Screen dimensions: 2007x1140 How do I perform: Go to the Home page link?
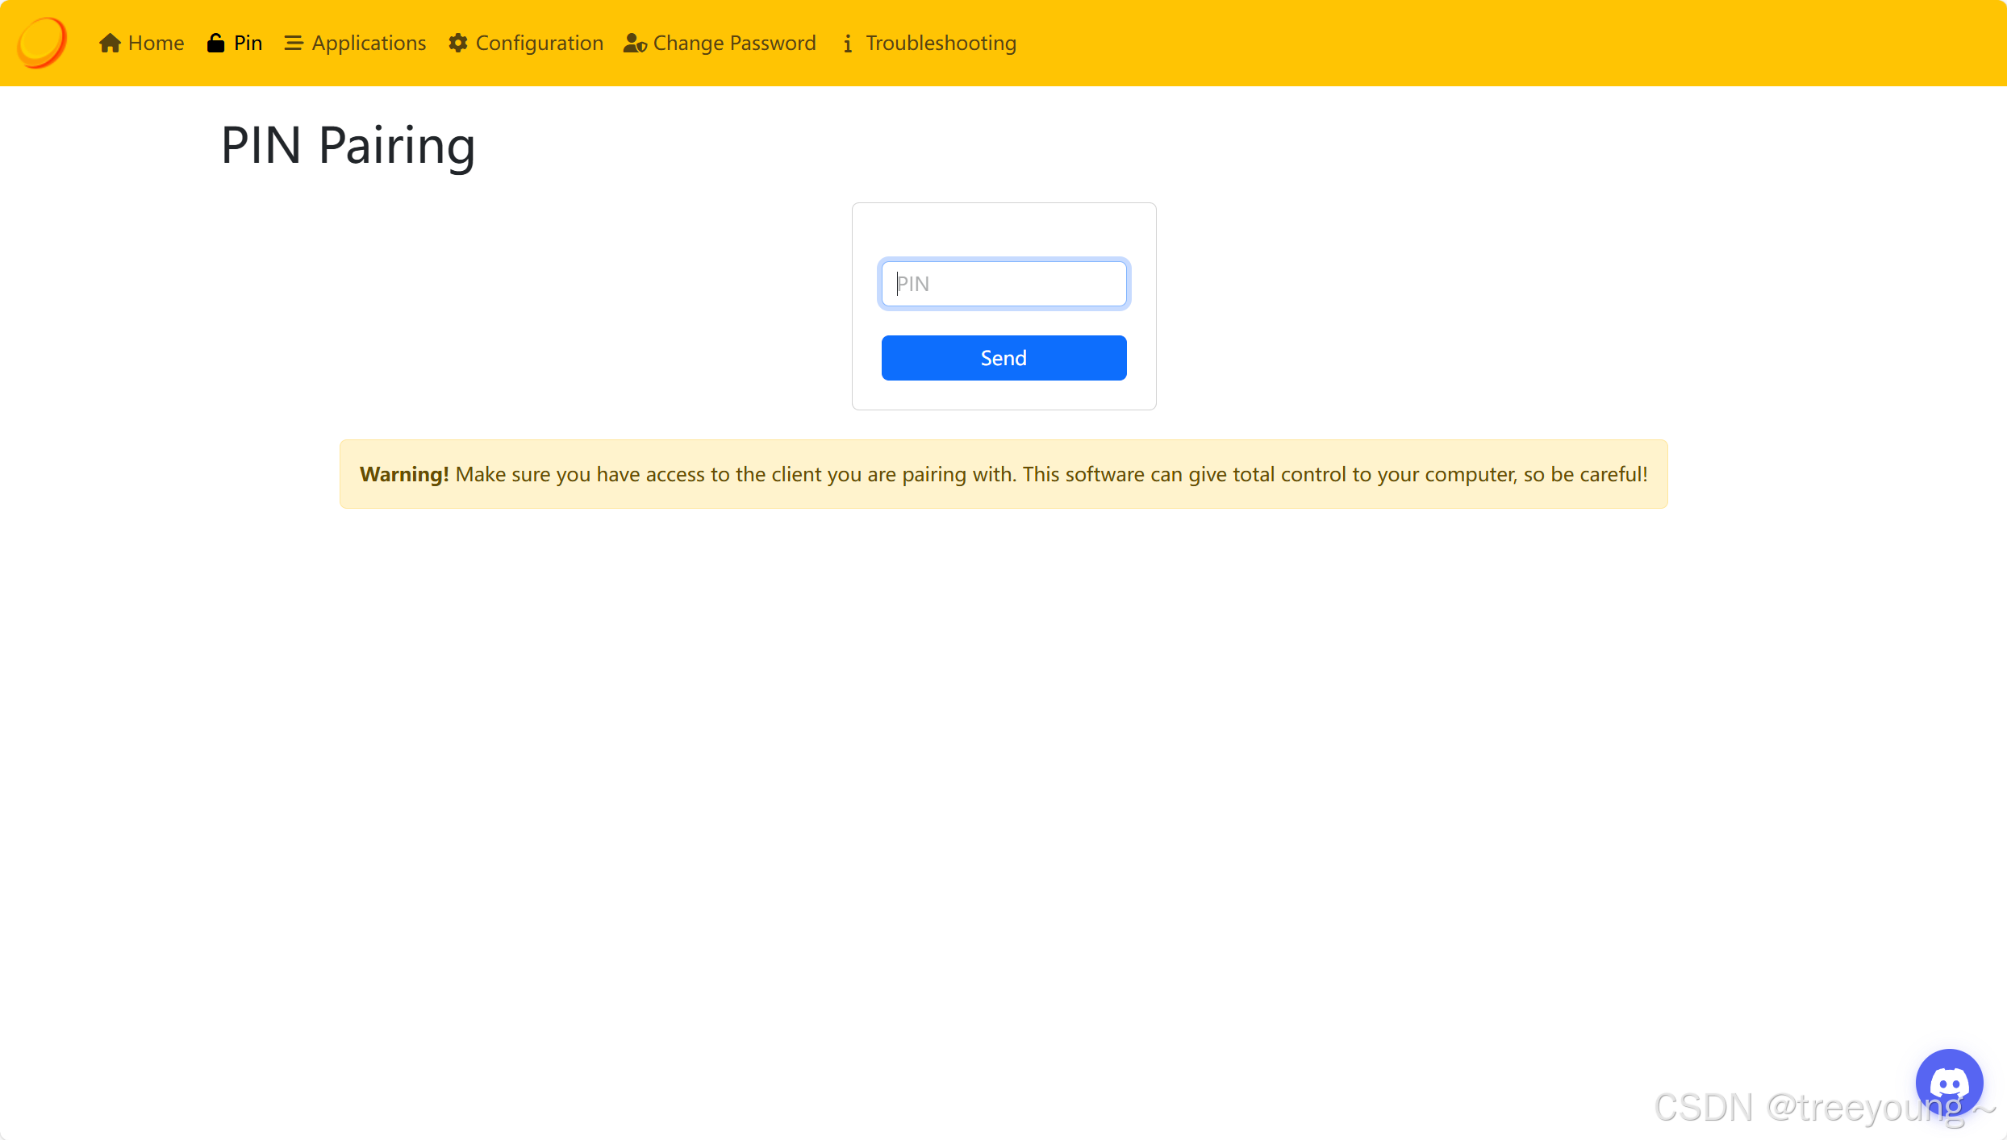click(156, 43)
